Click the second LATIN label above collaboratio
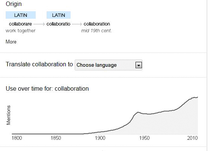Screen dimensions: 214x151 pos(59,15)
